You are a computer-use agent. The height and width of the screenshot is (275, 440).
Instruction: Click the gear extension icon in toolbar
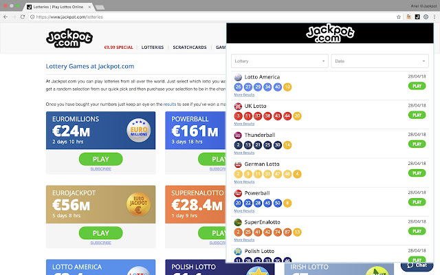coord(426,16)
